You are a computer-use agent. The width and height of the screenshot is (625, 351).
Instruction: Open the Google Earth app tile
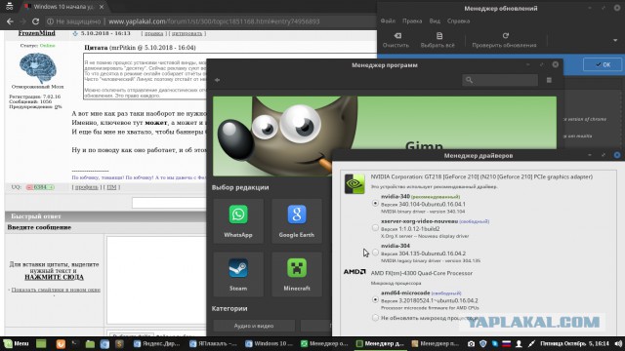(x=297, y=221)
